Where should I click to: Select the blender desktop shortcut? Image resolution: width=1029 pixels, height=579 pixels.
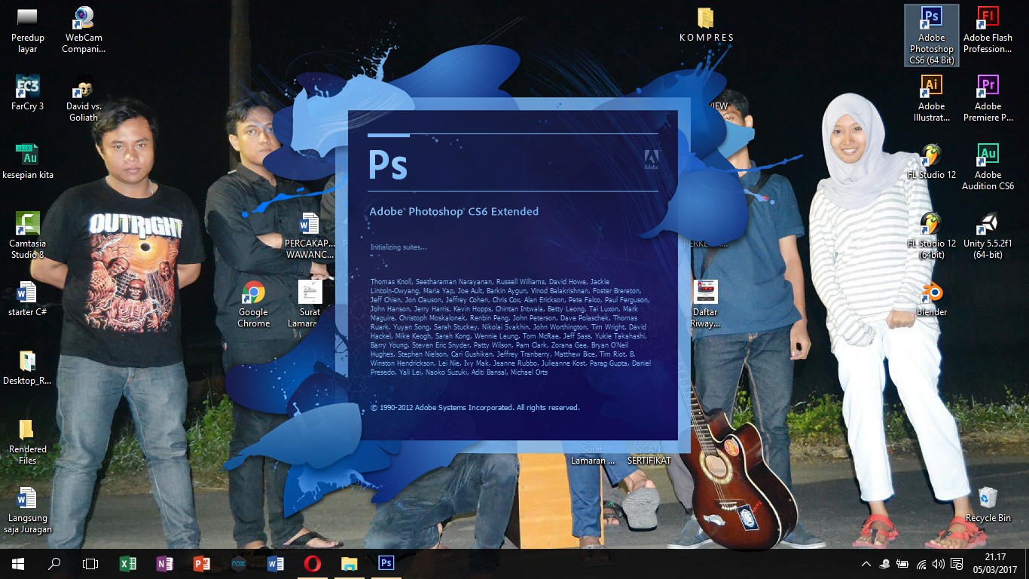point(931,299)
